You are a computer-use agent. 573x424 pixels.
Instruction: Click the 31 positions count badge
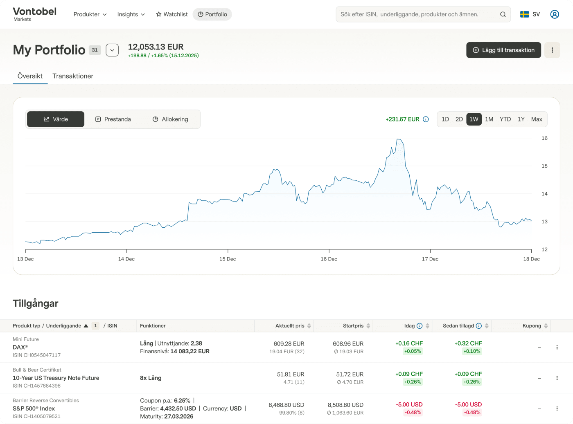tap(95, 50)
